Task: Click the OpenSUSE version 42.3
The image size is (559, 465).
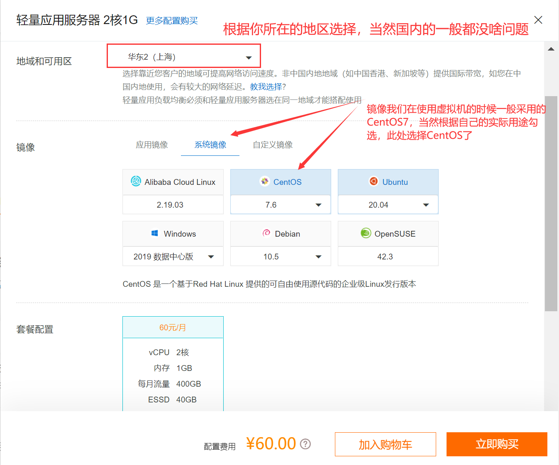Action: [388, 257]
